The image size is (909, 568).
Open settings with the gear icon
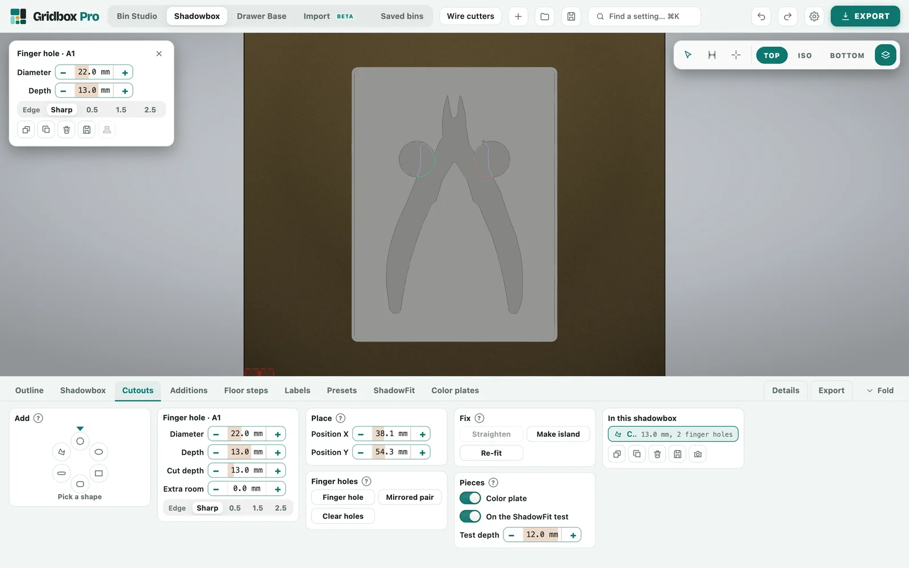coord(814,16)
